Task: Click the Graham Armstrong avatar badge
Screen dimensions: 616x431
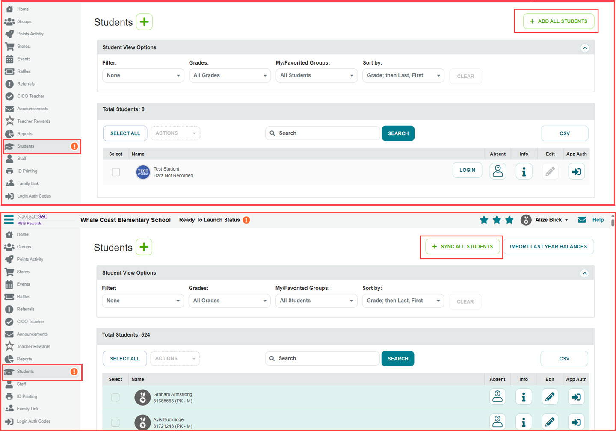Action: tap(142, 397)
